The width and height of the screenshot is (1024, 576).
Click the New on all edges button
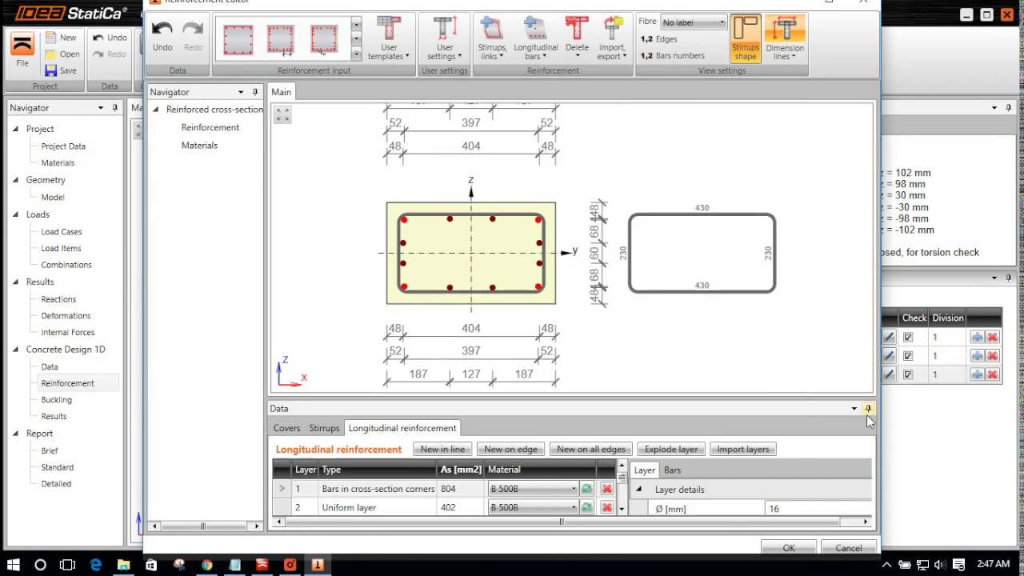590,449
